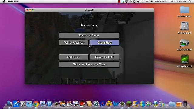Open the Minecraft application menu
Screen dimensions: 194x109
coord(13,2)
